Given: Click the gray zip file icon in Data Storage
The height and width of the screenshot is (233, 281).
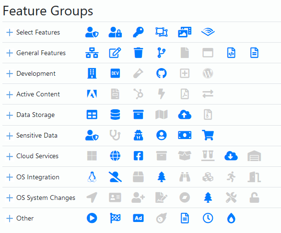Looking at the screenshot, I should point(208,115).
